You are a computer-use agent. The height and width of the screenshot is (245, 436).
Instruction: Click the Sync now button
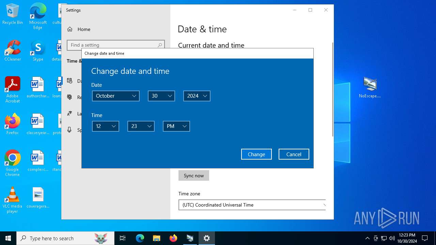coord(194,176)
